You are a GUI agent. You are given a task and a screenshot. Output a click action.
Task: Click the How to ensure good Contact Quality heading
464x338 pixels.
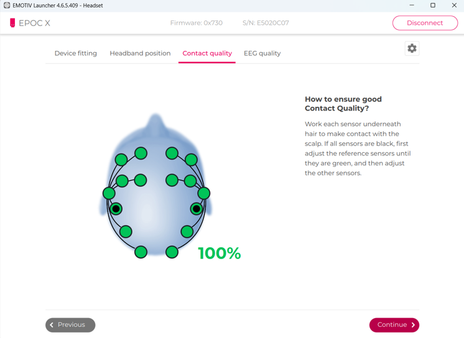tap(343, 104)
